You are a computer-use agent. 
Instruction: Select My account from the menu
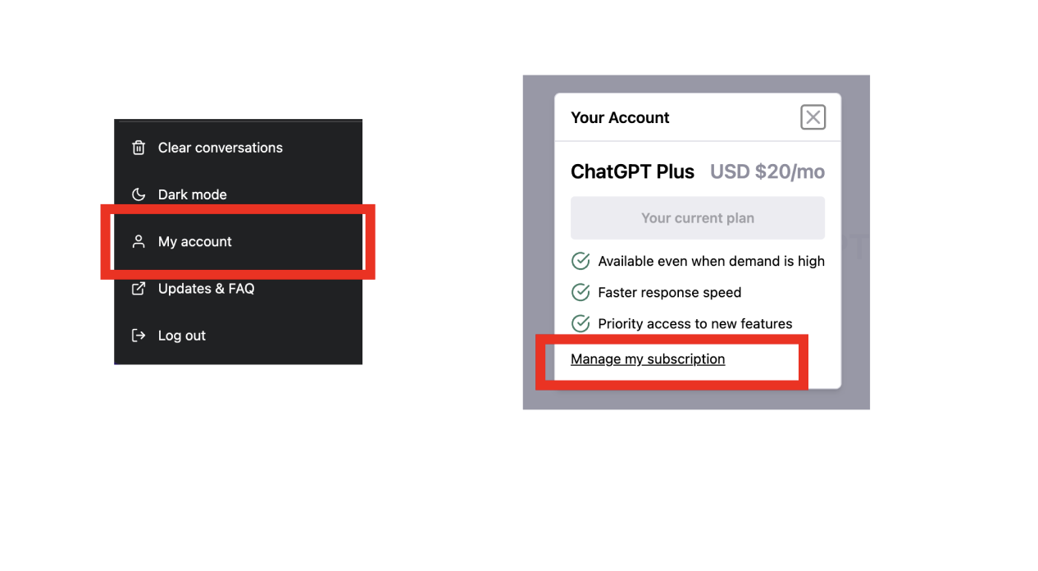pos(194,241)
